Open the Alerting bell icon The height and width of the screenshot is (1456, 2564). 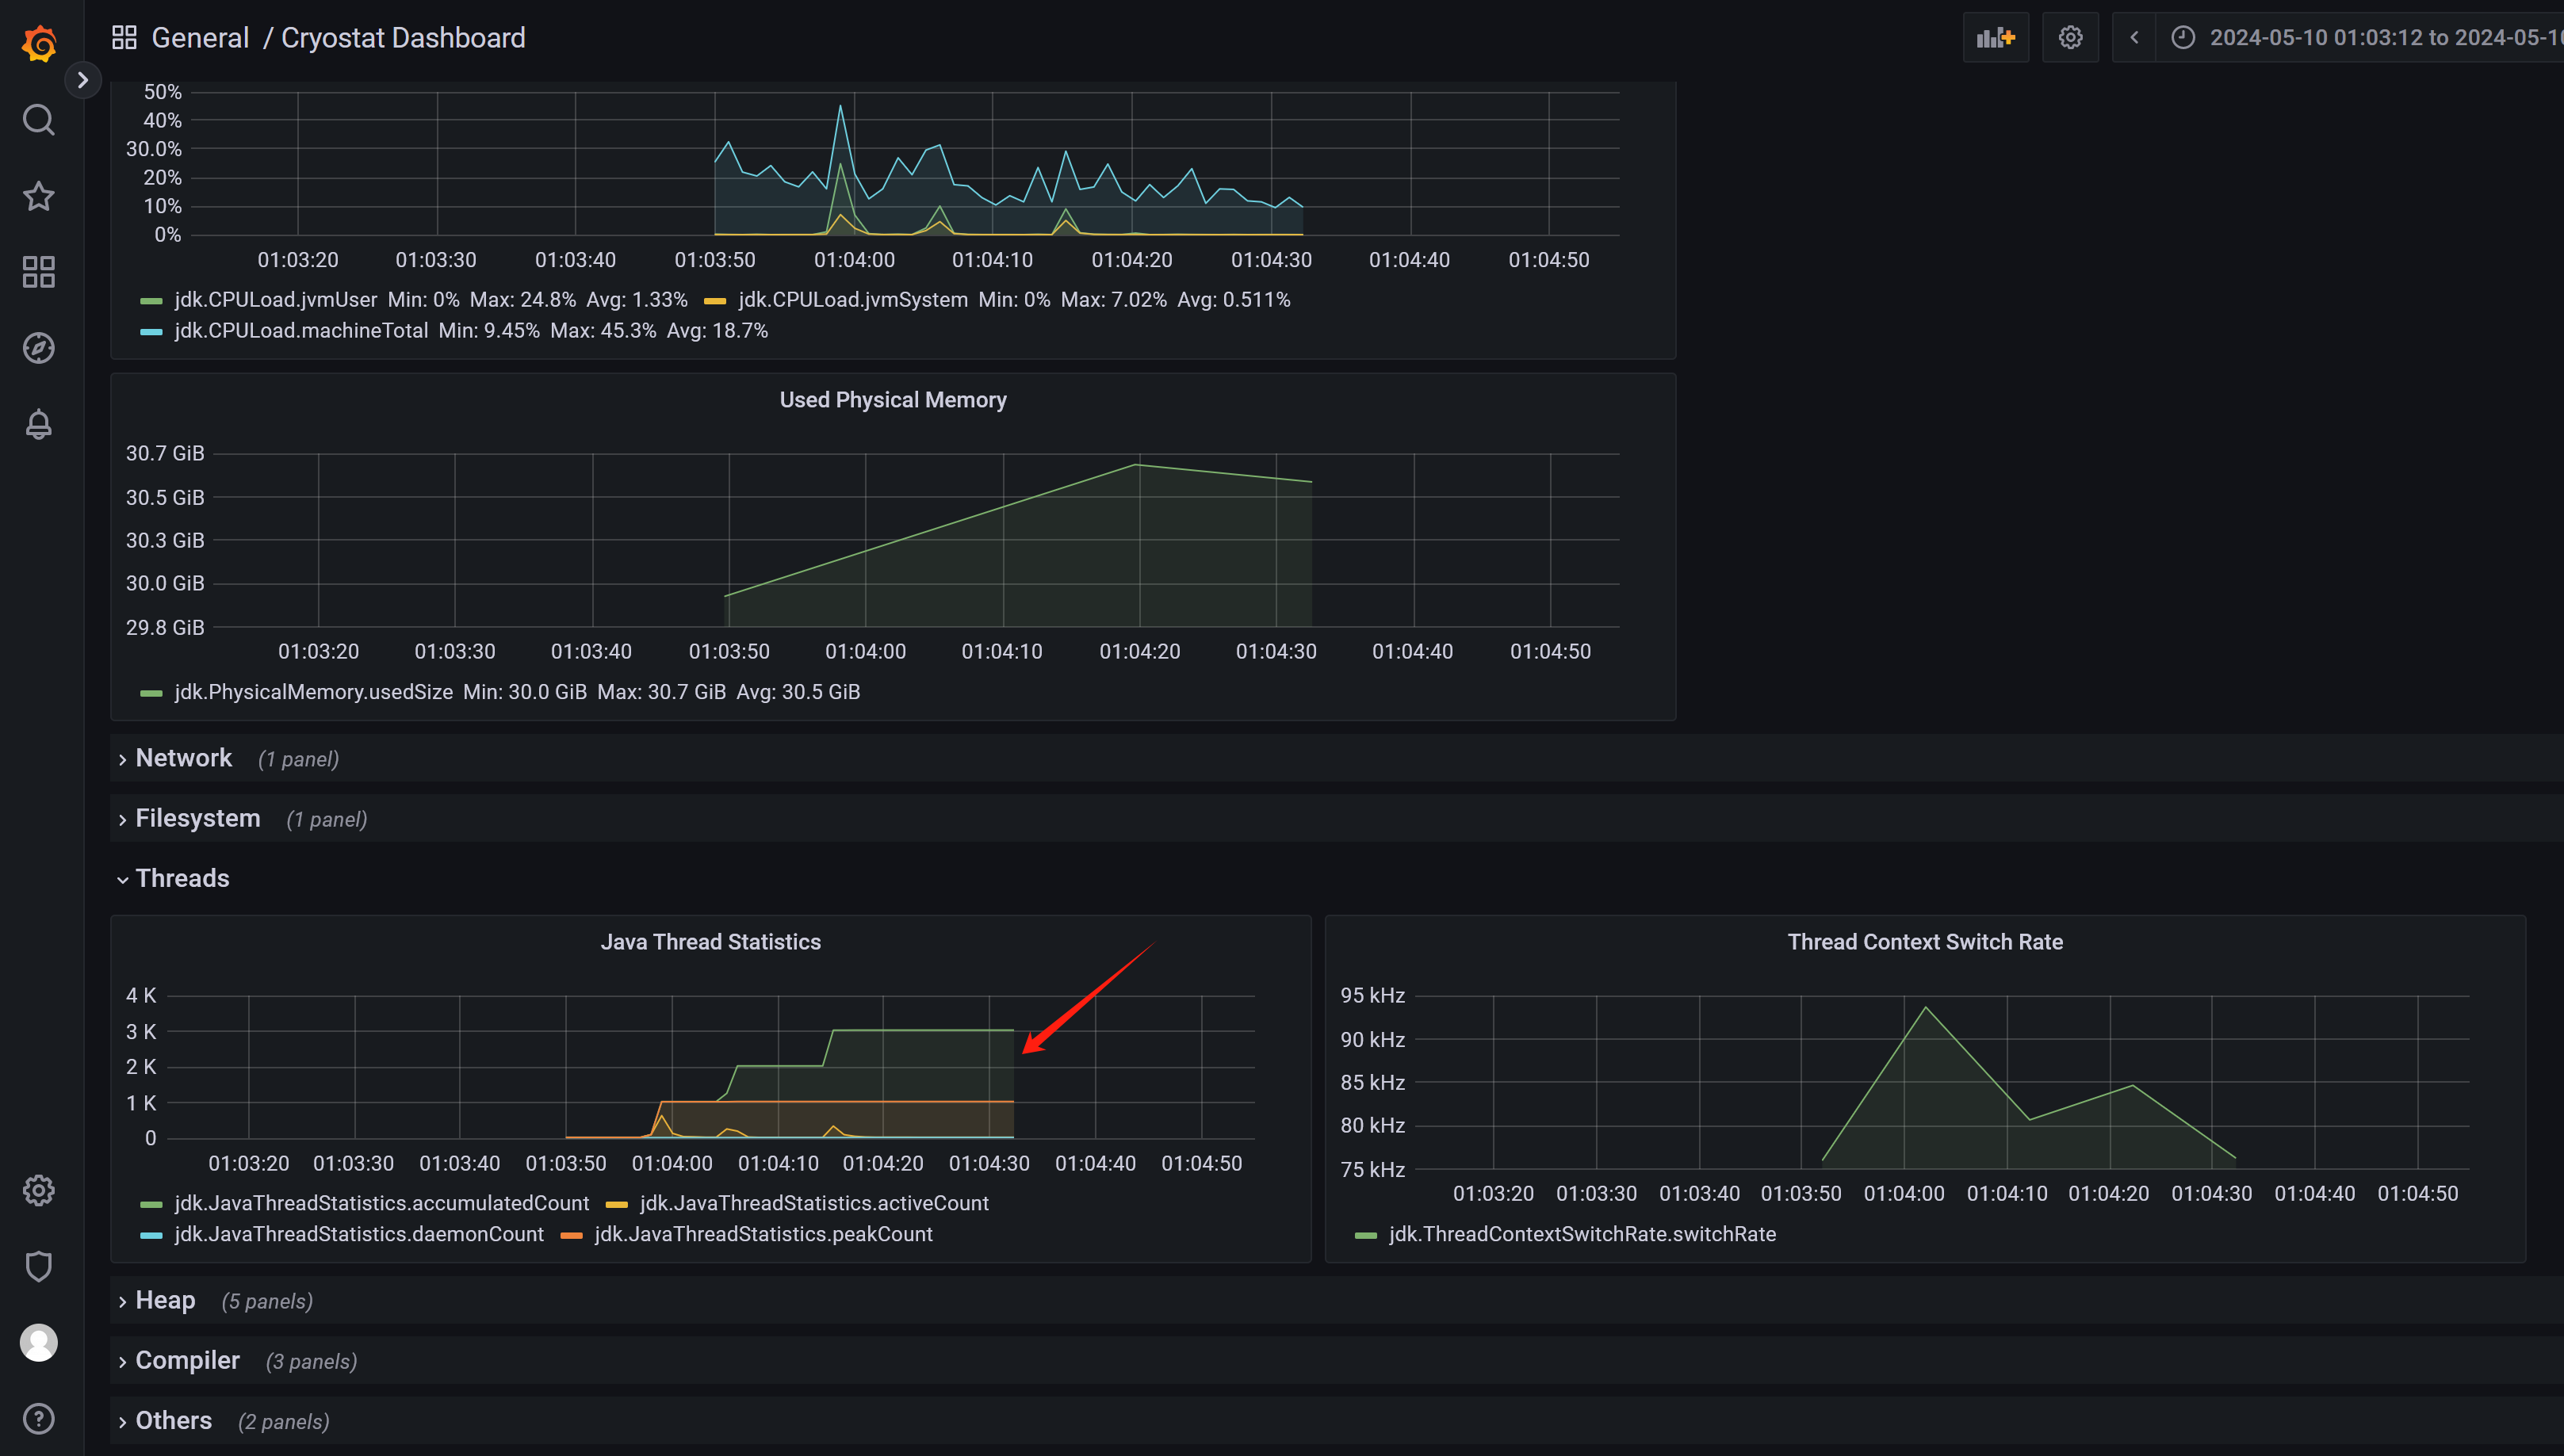(39, 424)
